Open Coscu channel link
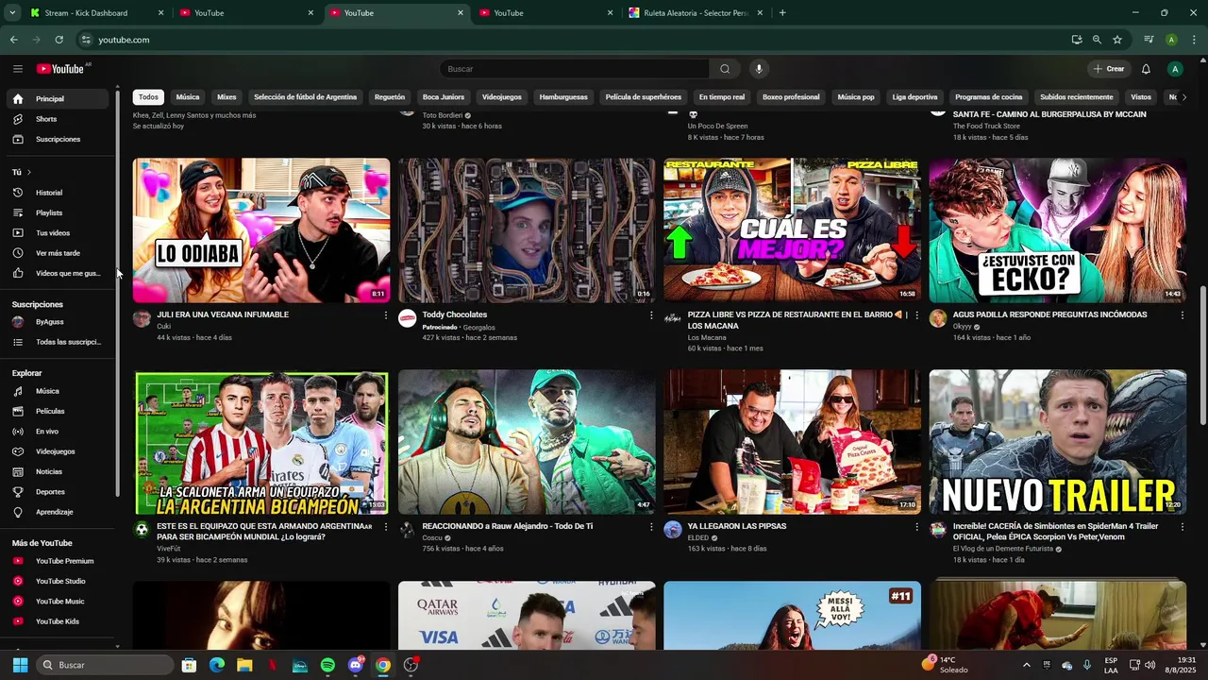 (x=432, y=538)
